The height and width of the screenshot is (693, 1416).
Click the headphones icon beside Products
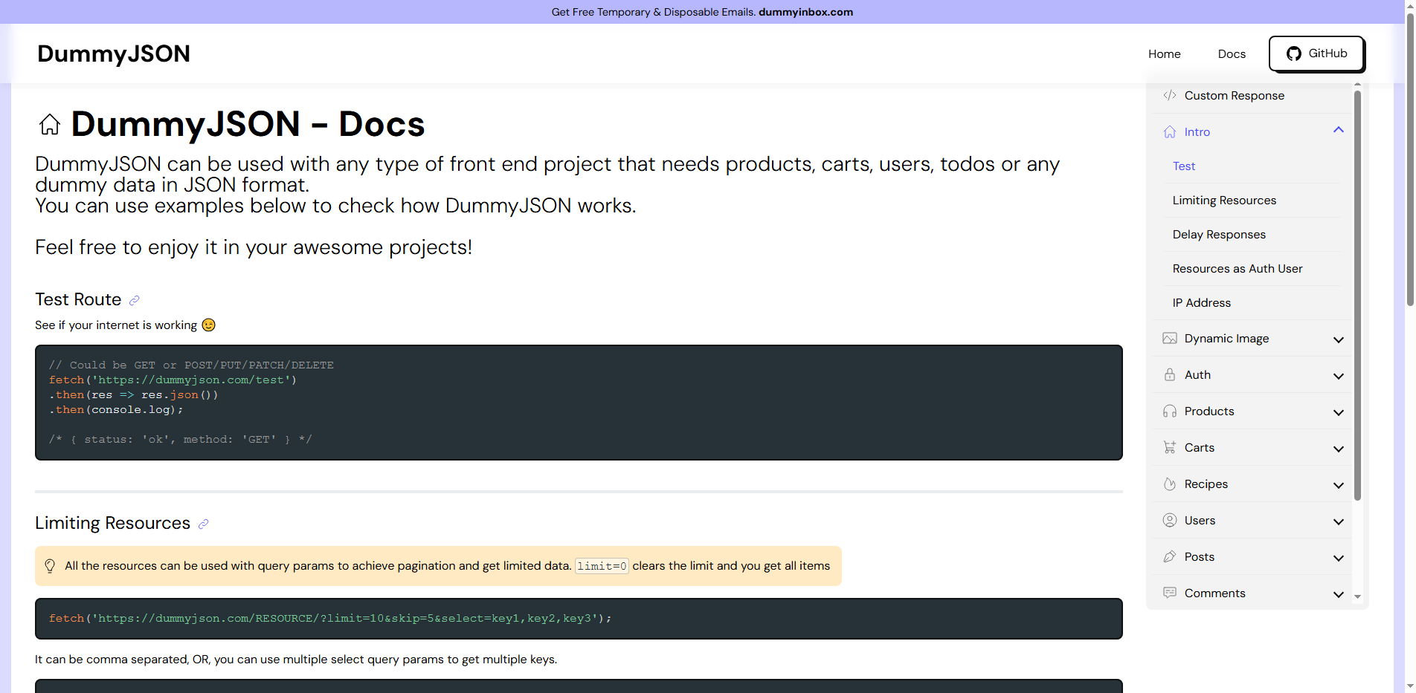[x=1170, y=411]
